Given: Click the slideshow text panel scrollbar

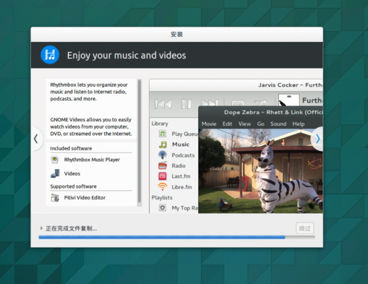Looking at the screenshot, I should coord(139,141).
